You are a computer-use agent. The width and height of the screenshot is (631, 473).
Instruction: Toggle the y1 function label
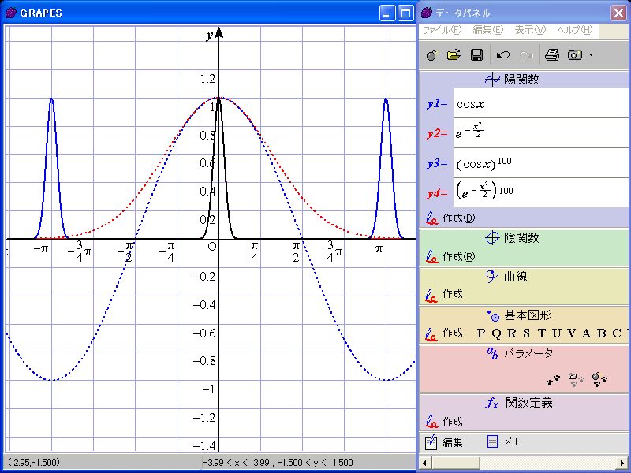[437, 103]
